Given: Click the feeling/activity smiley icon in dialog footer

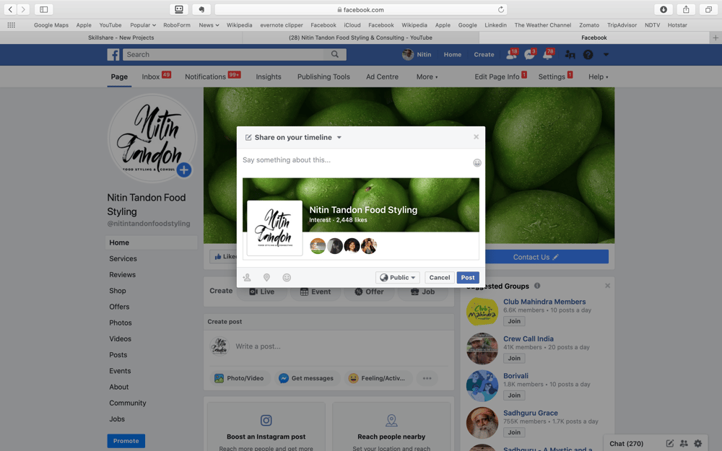Looking at the screenshot, I should [x=287, y=278].
